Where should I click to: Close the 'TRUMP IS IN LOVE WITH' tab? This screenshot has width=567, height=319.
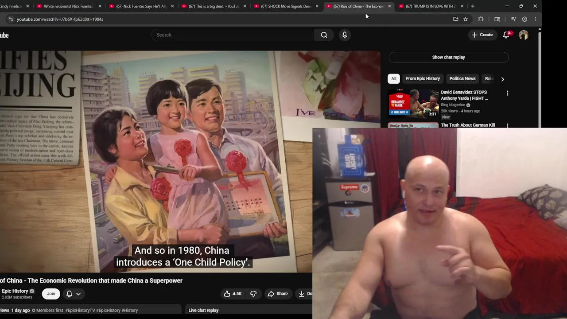(x=462, y=6)
